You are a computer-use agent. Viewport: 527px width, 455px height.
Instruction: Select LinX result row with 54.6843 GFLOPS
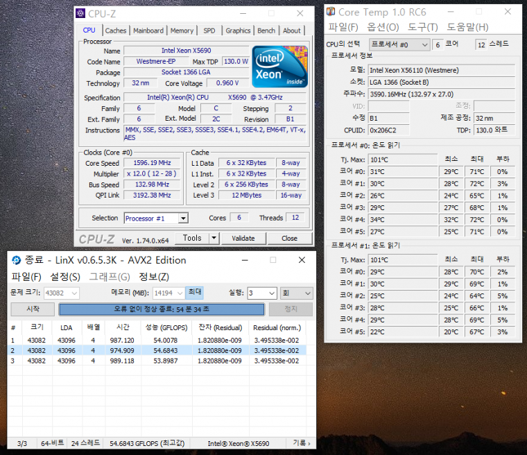157,350
